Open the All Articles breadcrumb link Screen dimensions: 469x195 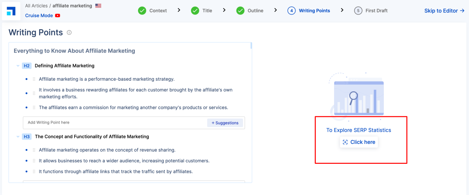(x=36, y=6)
